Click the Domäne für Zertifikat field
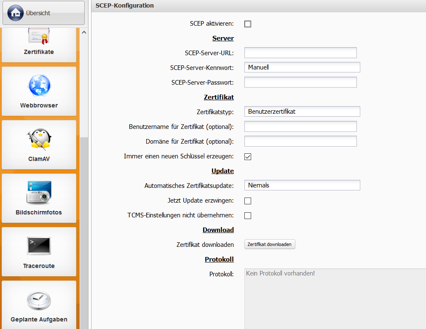The height and width of the screenshot is (329, 426). coord(300,141)
